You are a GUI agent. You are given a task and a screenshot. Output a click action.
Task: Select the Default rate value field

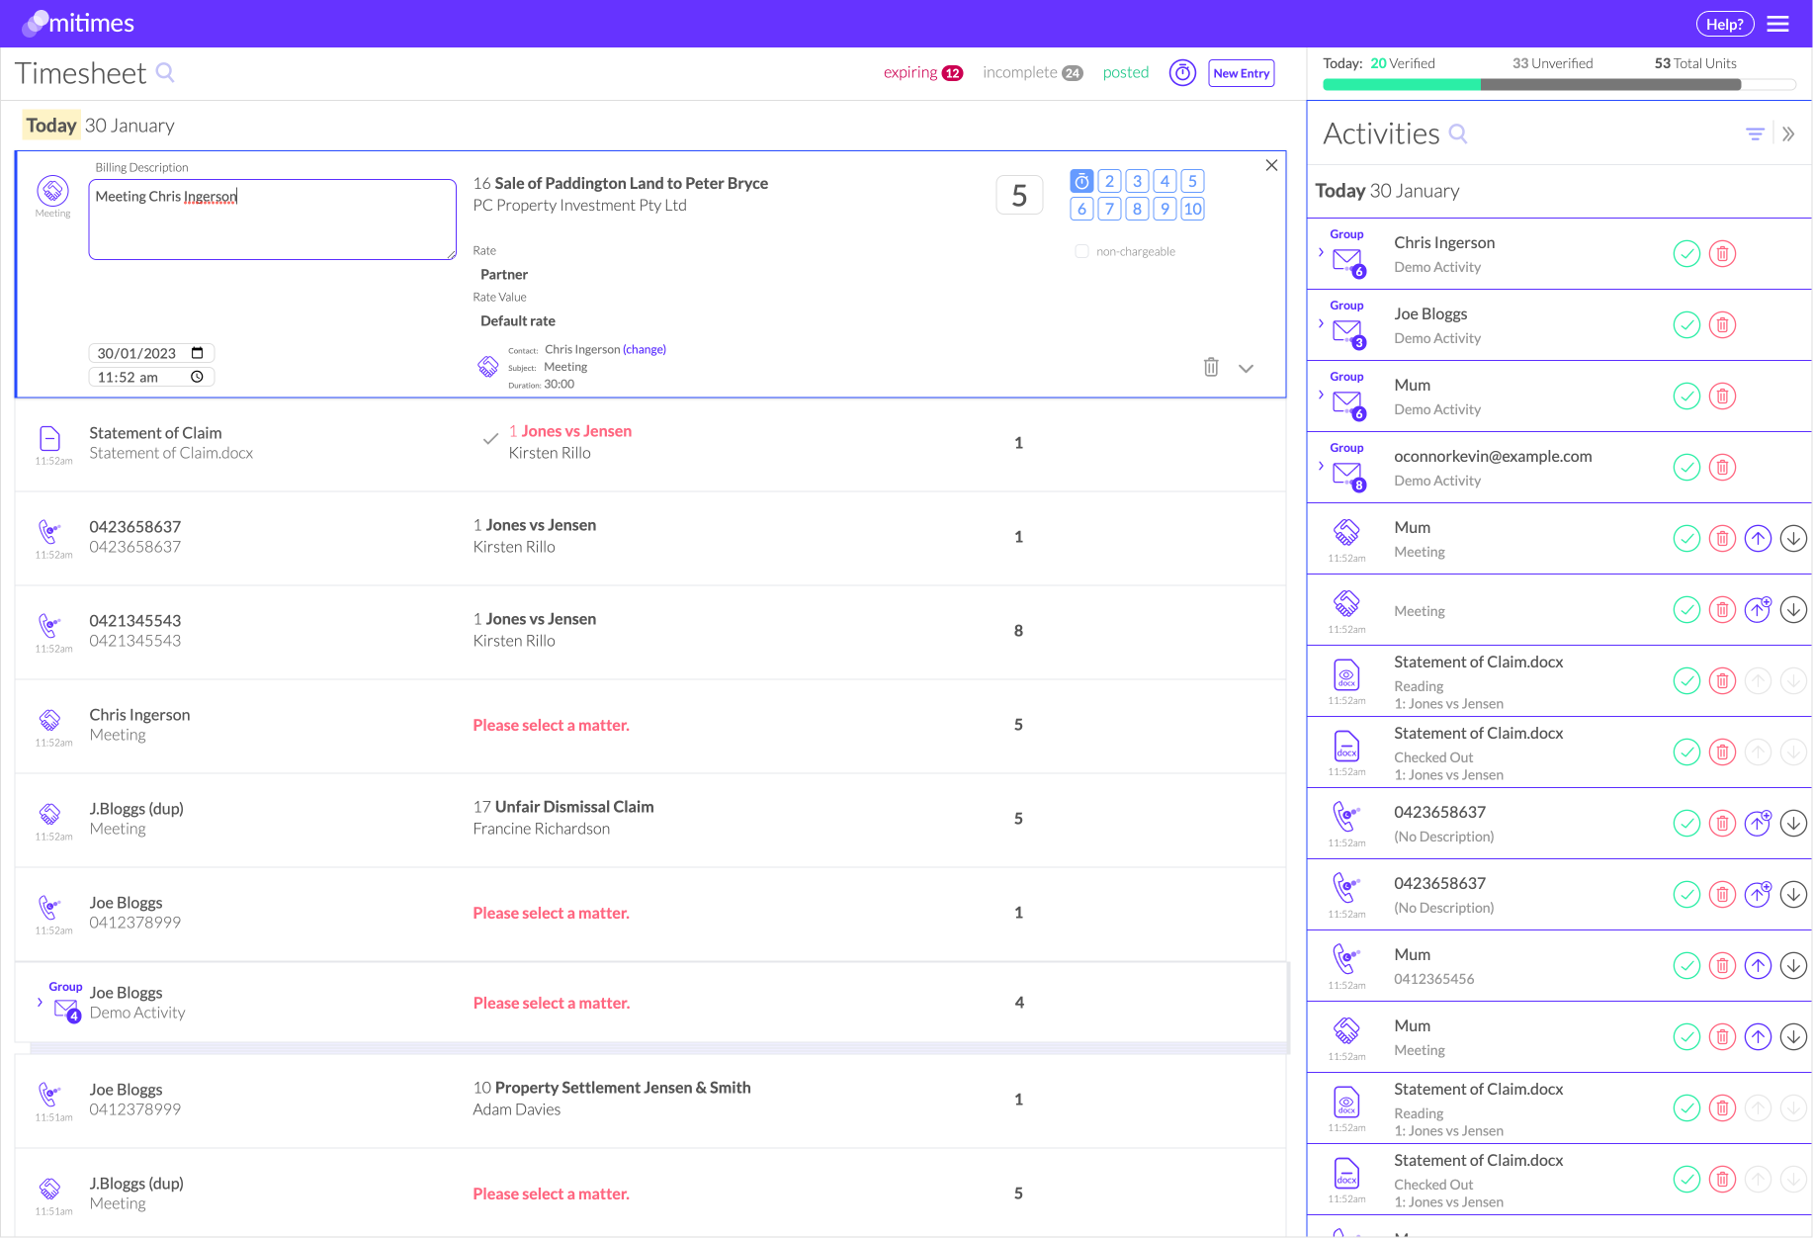tap(518, 320)
